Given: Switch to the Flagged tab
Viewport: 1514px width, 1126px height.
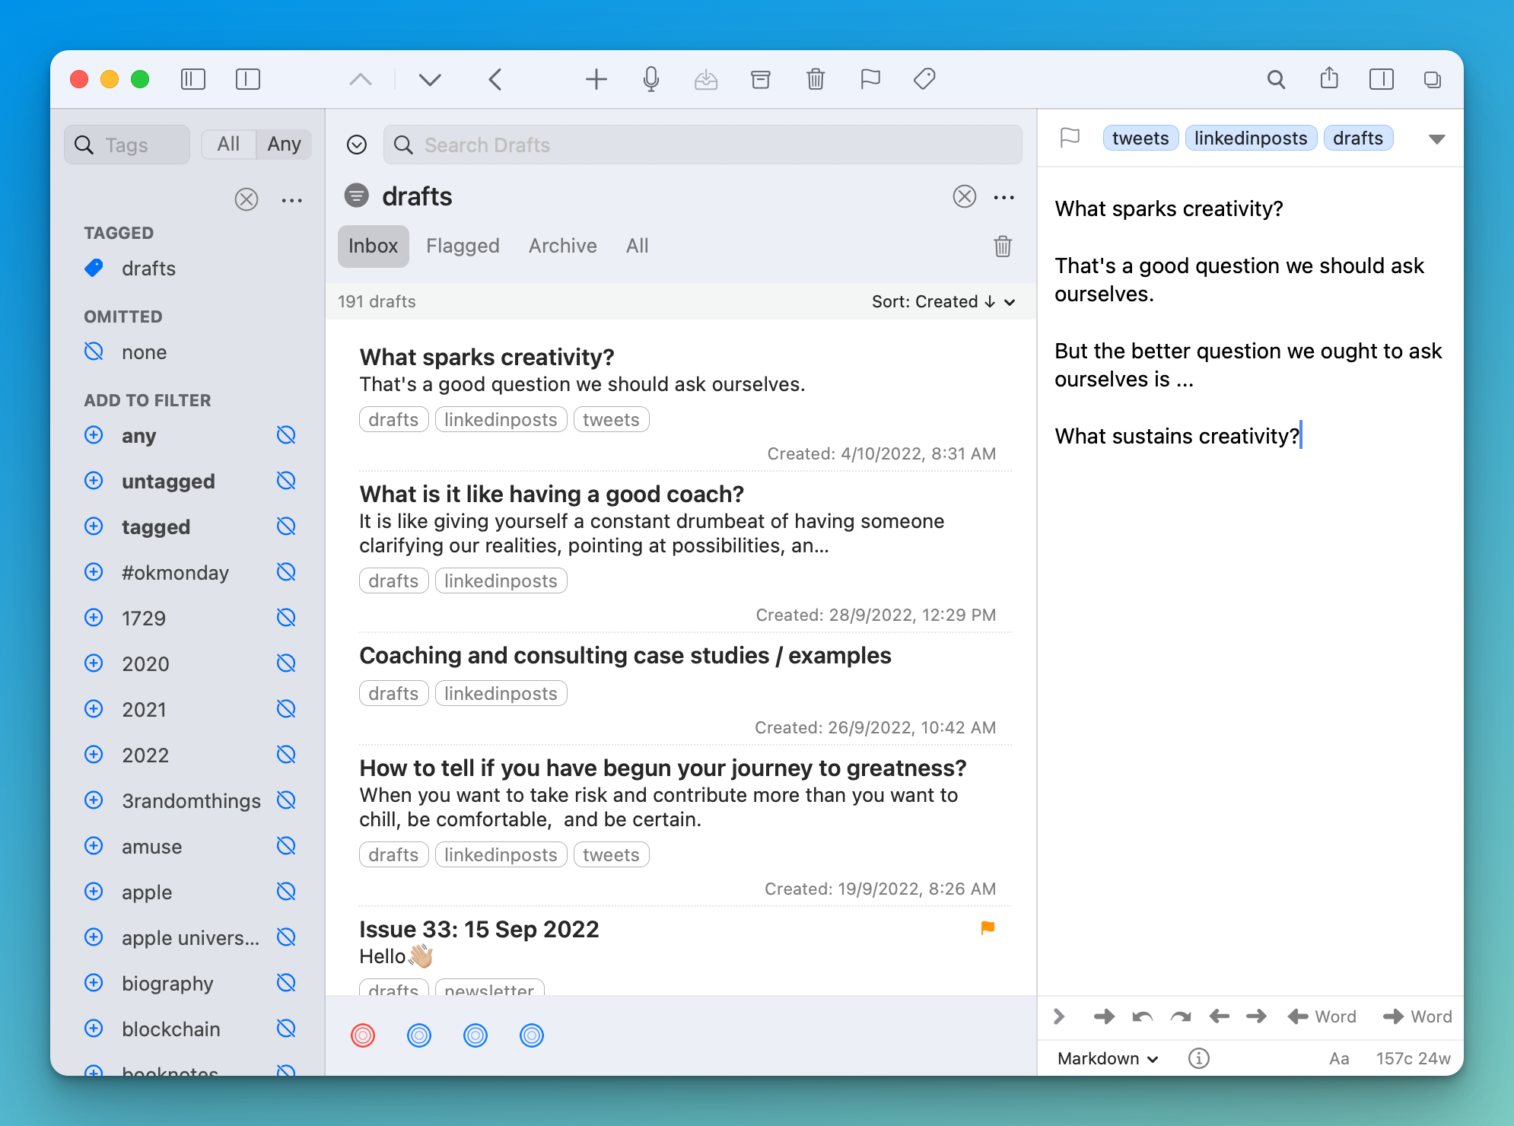Looking at the screenshot, I should click(x=463, y=246).
